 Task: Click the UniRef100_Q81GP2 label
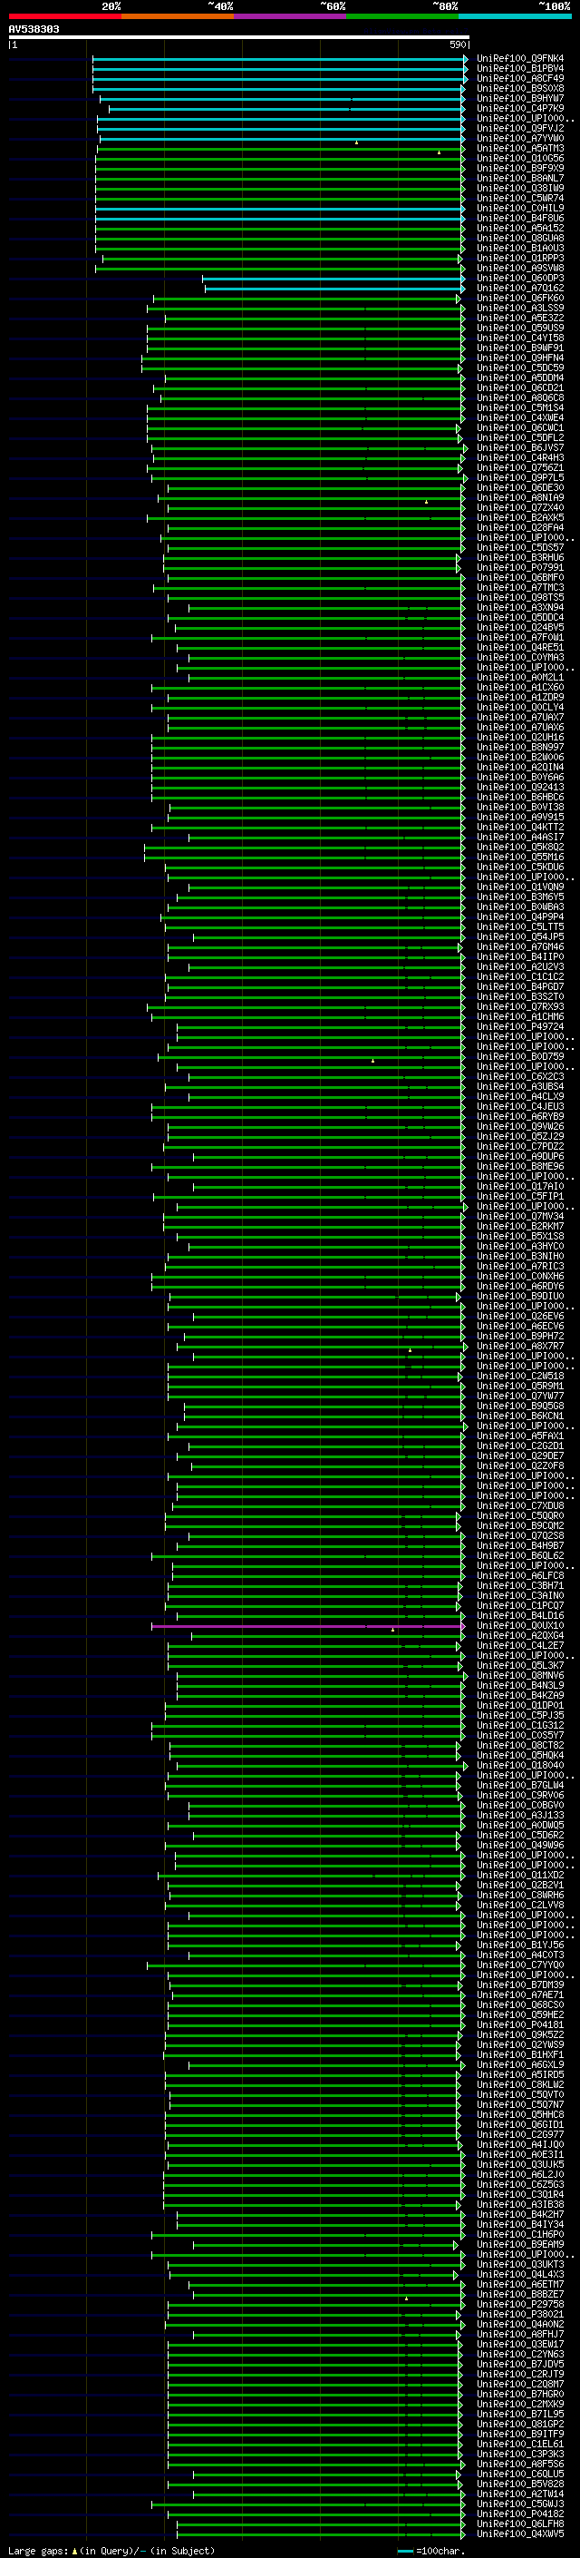(520, 2424)
